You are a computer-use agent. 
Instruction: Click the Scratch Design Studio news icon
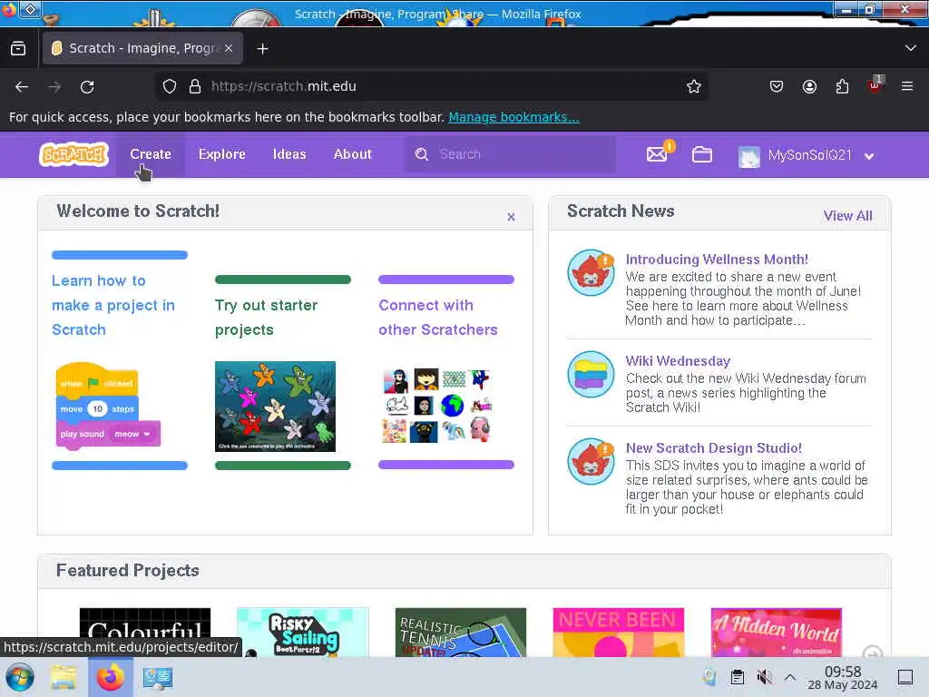(591, 462)
